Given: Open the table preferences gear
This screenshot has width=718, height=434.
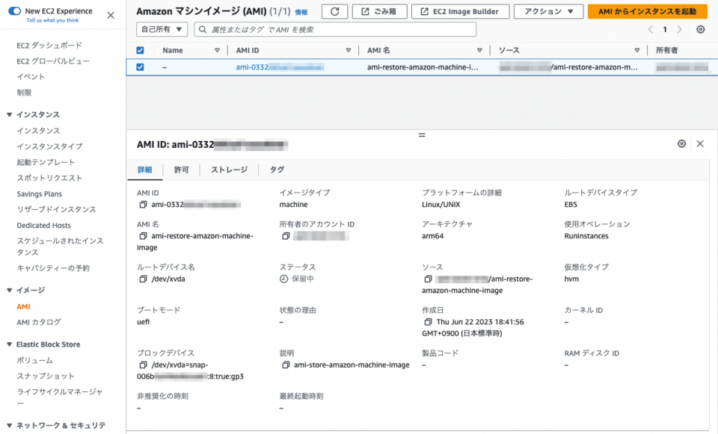Looking at the screenshot, I should [699, 29].
